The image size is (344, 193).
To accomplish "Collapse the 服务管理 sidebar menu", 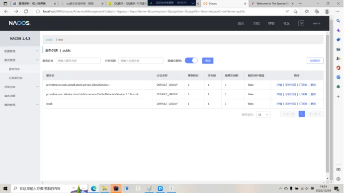I will click(20, 60).
